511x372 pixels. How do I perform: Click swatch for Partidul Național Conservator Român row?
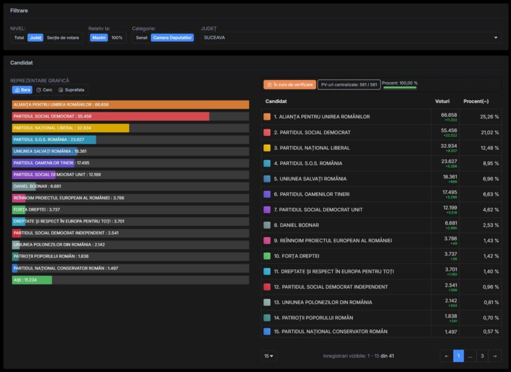click(x=267, y=331)
